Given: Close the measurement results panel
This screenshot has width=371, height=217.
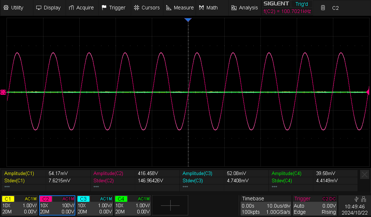Looking at the screenshot, I should pos(364,174).
